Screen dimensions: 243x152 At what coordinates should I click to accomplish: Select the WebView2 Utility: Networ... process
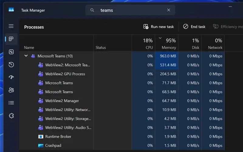click(122, 110)
